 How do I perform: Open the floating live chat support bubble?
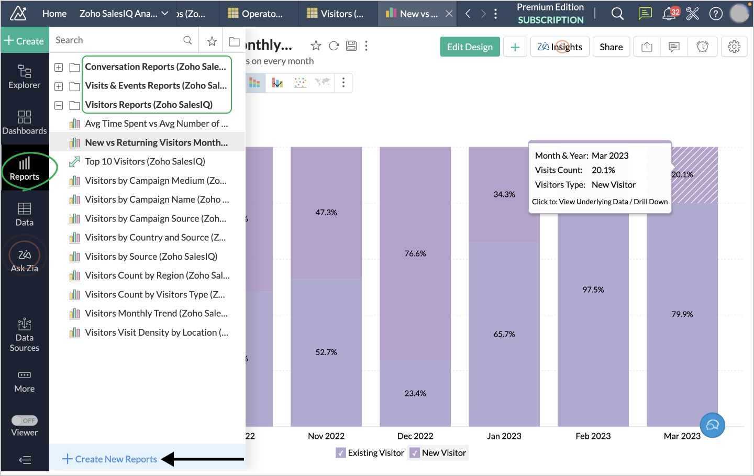[713, 425]
